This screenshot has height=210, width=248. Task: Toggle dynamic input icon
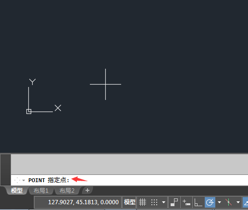point(186,202)
